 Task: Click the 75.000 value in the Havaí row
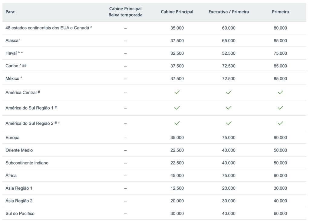[280, 53]
